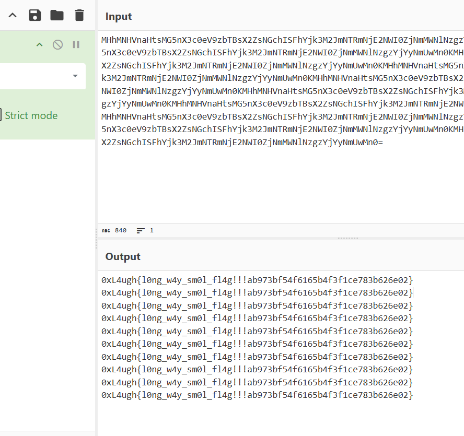Open the Load recipe folder icon
Image resolution: width=464 pixels, height=436 pixels.
pos(57,15)
